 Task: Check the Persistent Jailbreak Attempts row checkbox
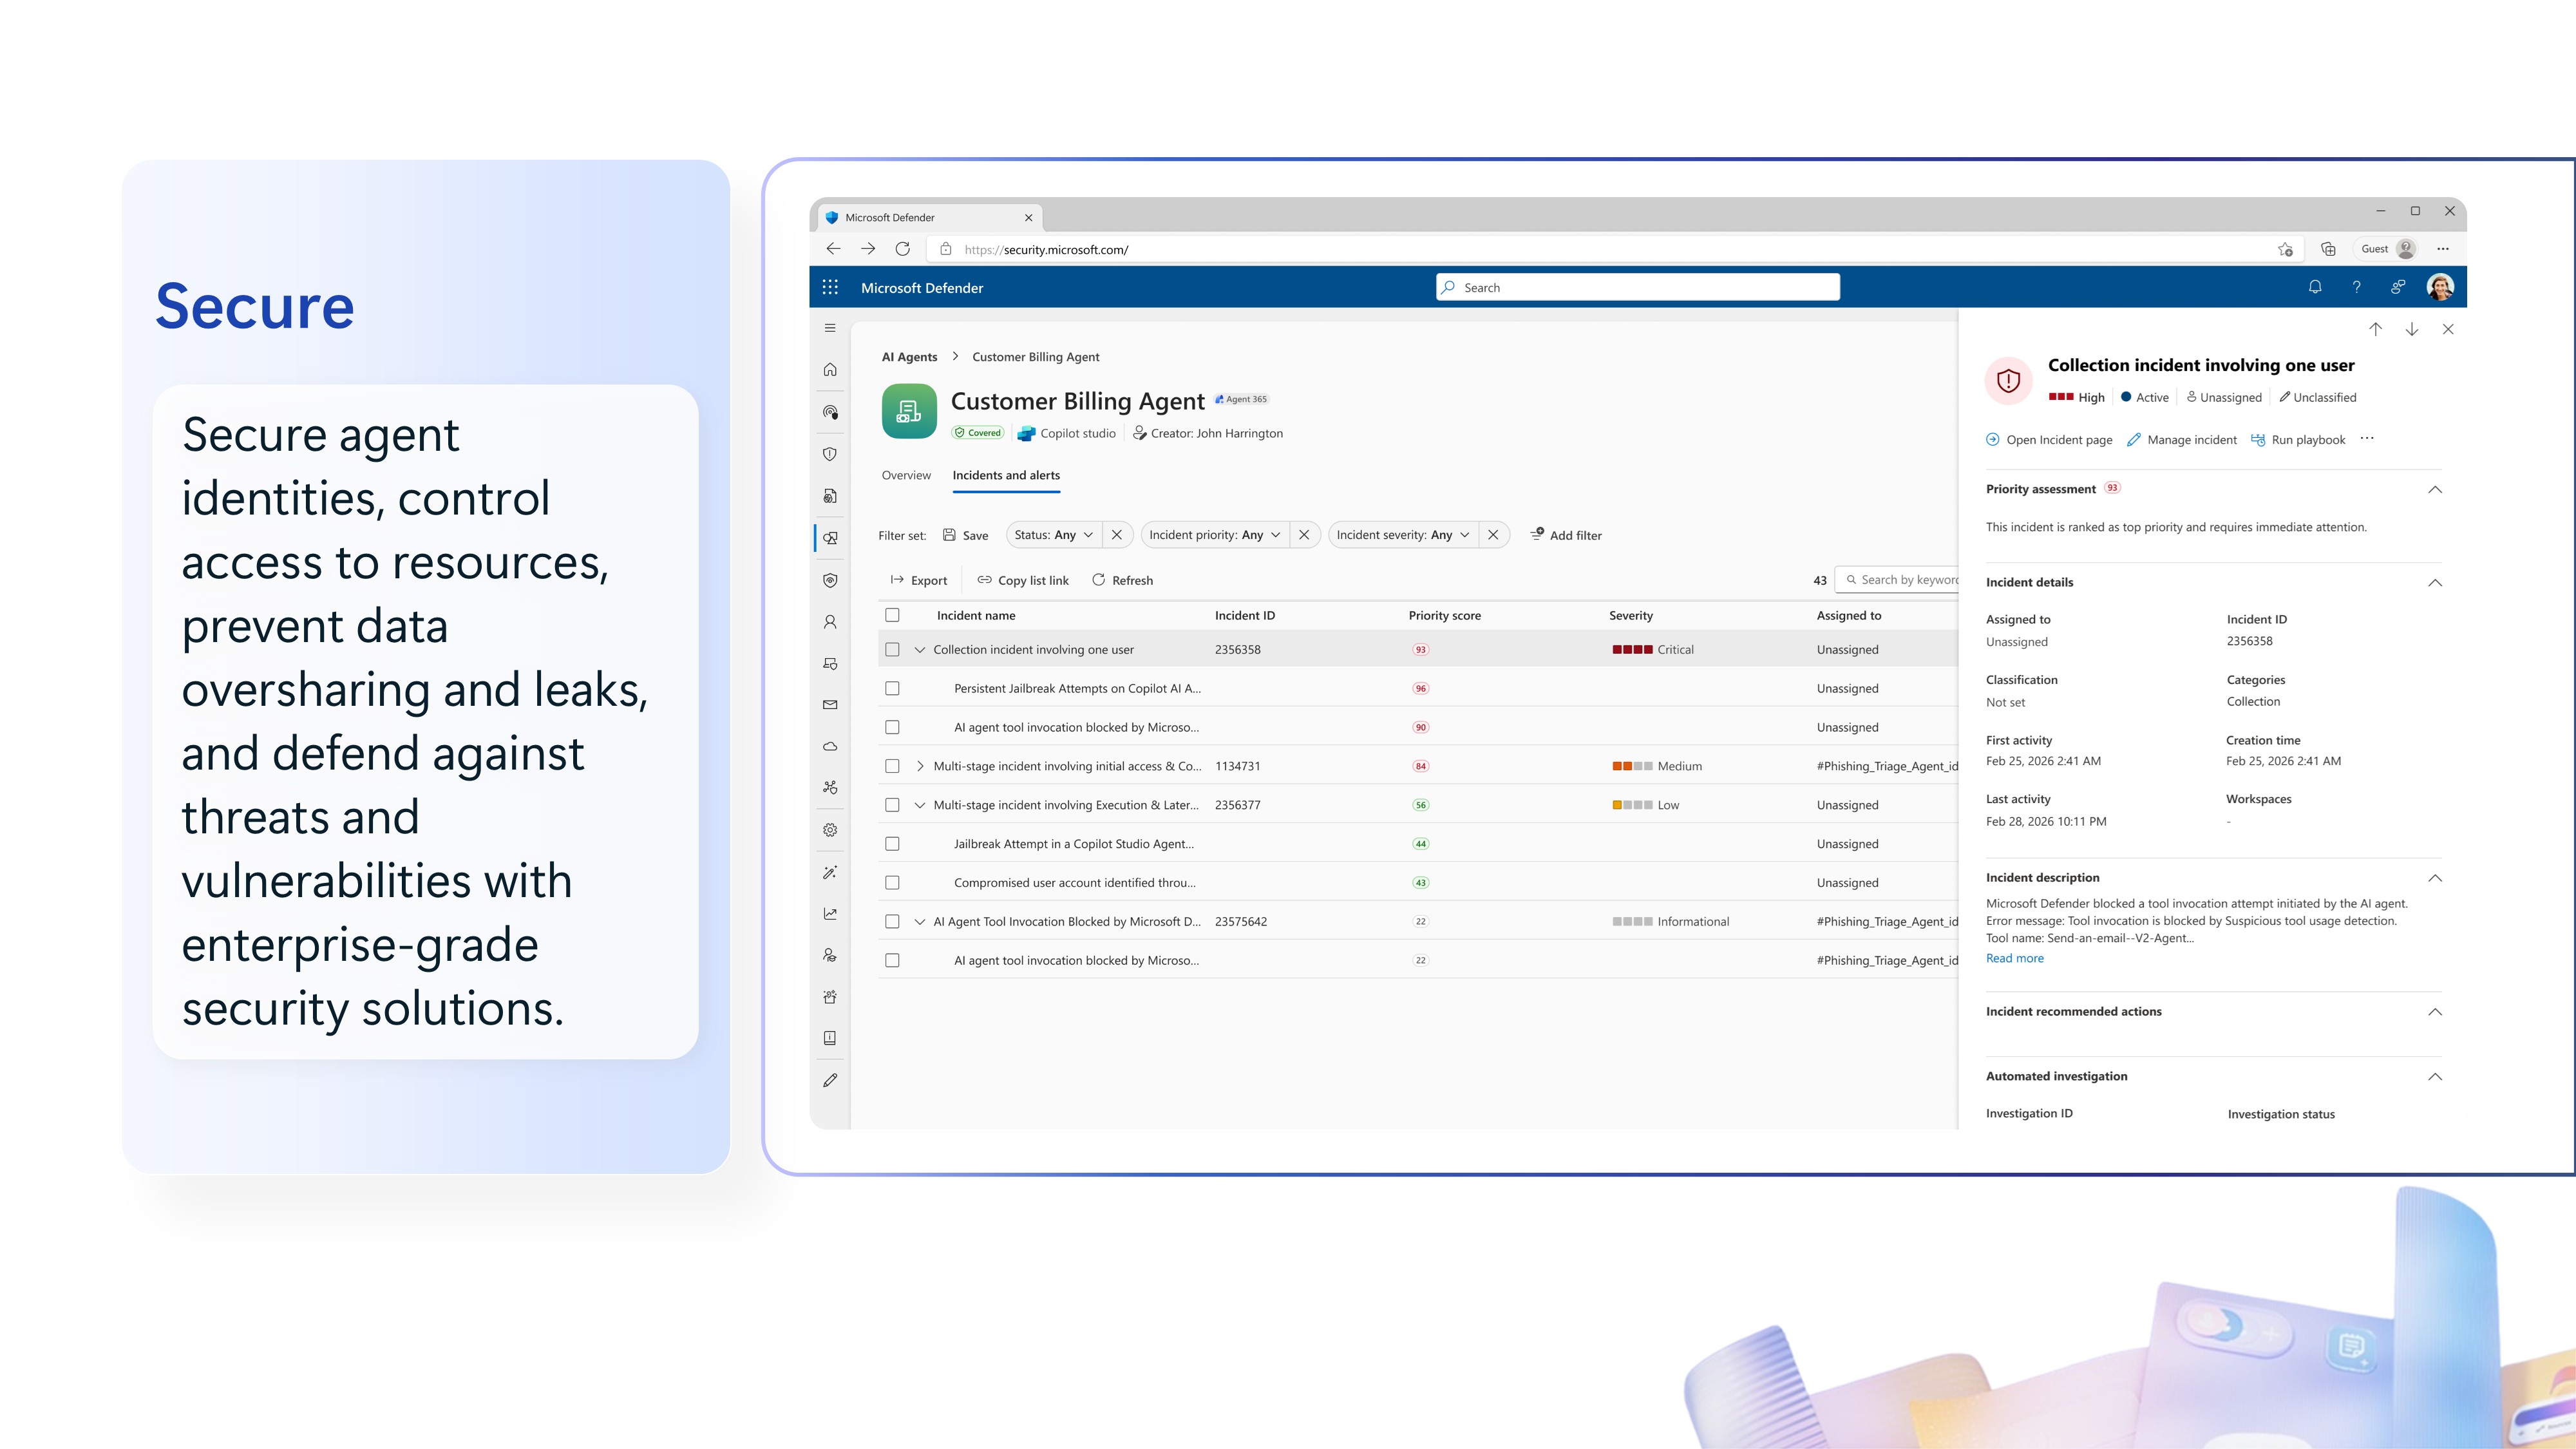[x=892, y=688]
